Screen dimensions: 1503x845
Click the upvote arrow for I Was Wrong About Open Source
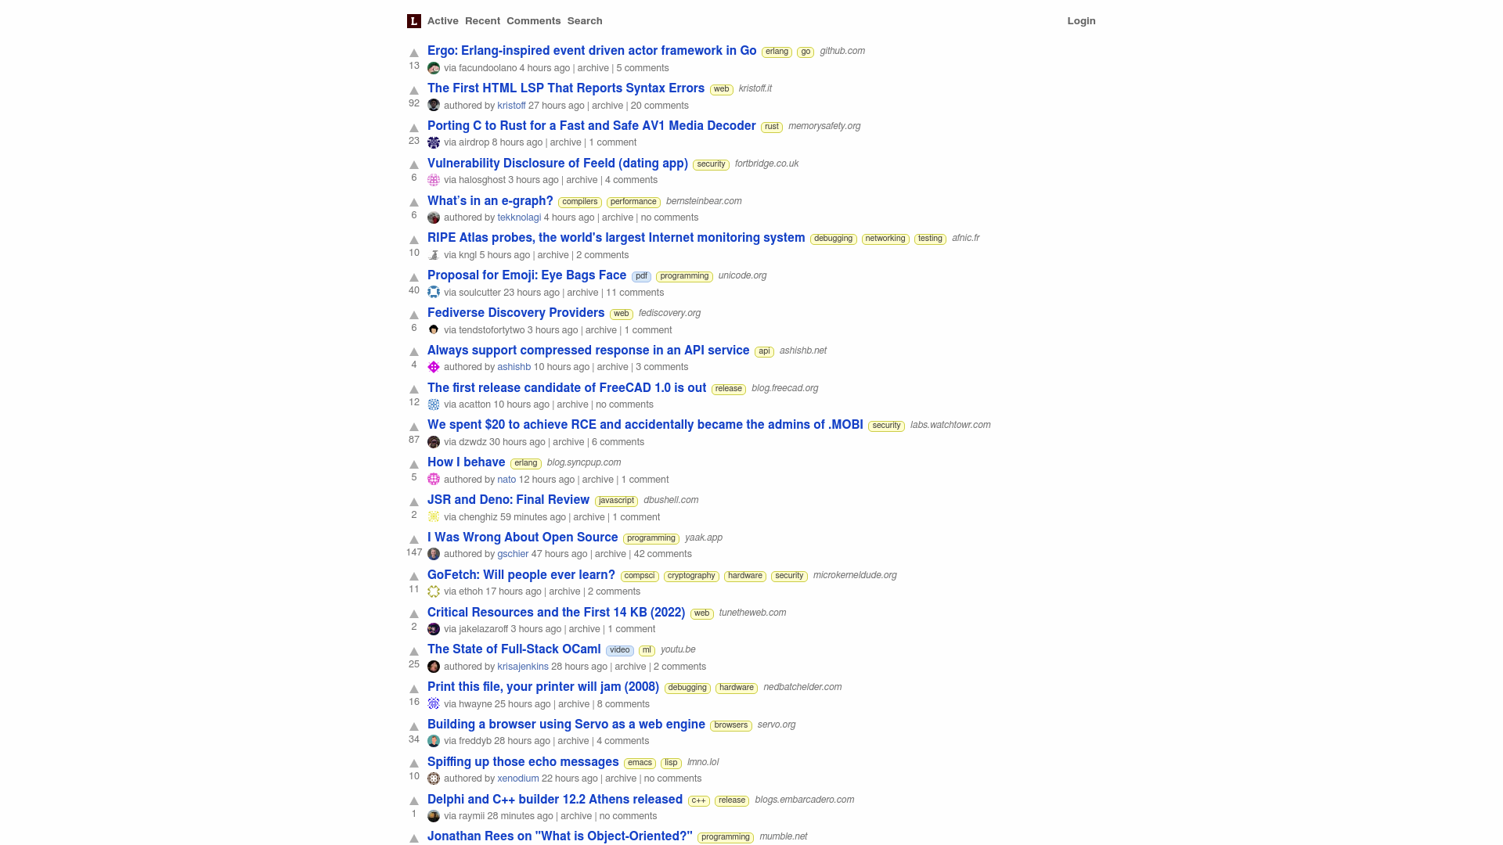(x=414, y=538)
